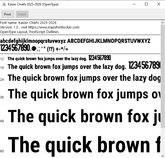Click the 24 point sample sentence
Screen dimensions: 165x158
point(84,78)
